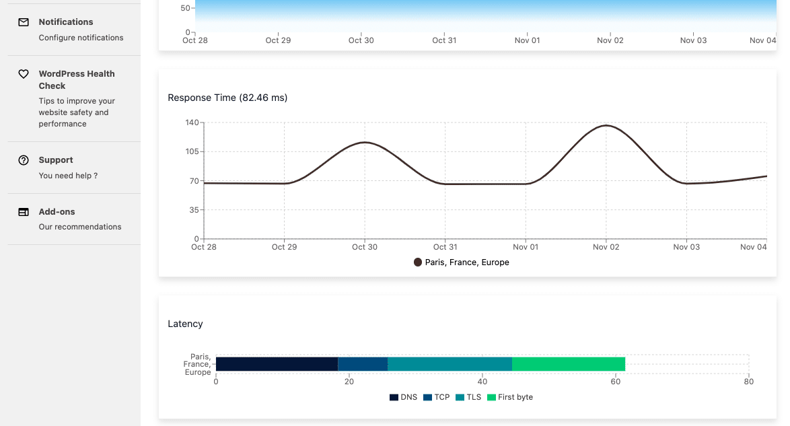
Task: Toggle the DNS legend item
Action: click(404, 397)
